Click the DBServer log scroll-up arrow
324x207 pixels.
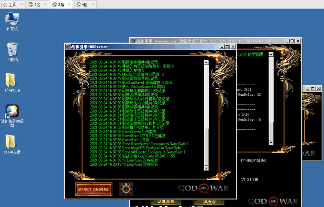tap(206, 62)
